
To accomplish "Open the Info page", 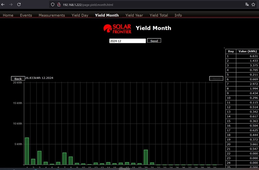I will (178, 15).
